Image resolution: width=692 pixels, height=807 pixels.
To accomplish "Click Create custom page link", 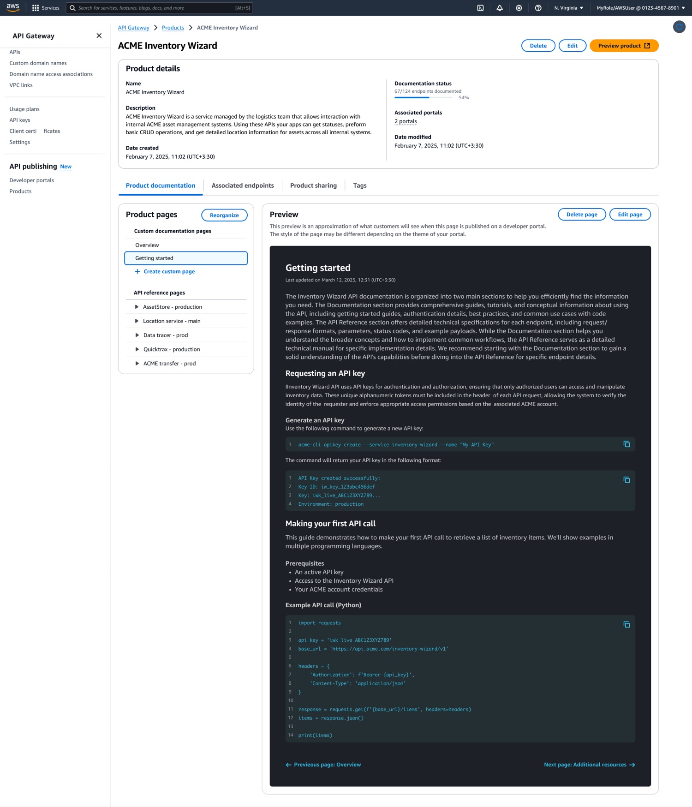I will (169, 271).
